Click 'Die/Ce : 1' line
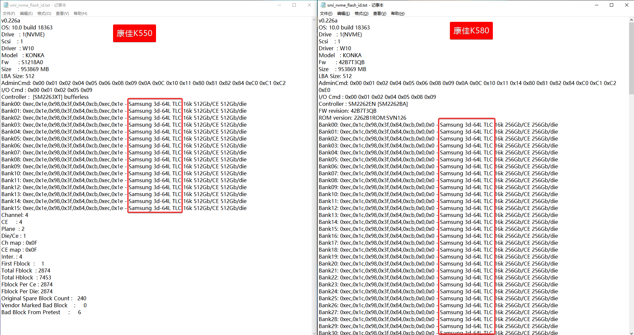The width and height of the screenshot is (634, 335). (14, 236)
